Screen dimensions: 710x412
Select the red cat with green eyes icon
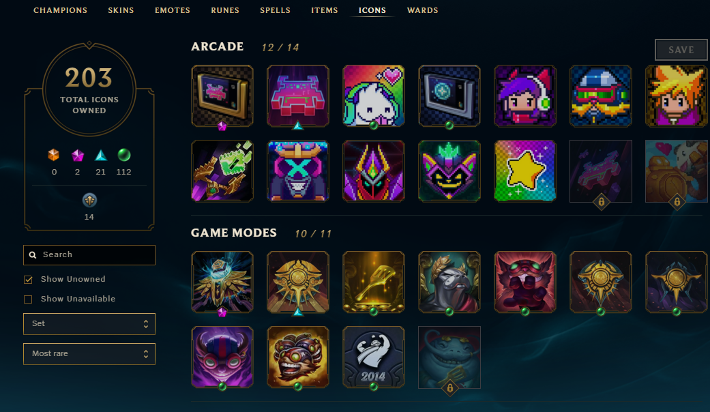524,282
